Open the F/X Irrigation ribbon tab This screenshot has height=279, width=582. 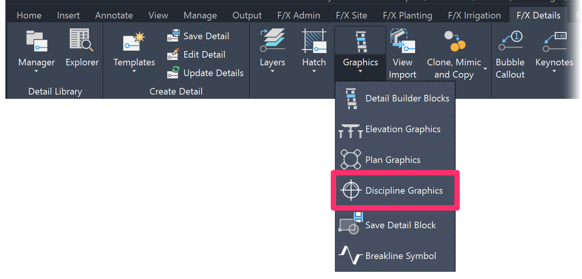pos(474,15)
